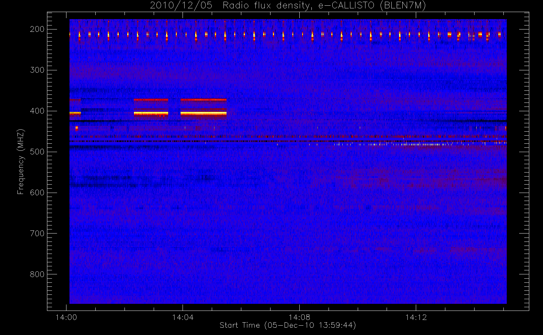Click the 800 frequency tick label
This screenshot has width=543, height=335.
37,274
